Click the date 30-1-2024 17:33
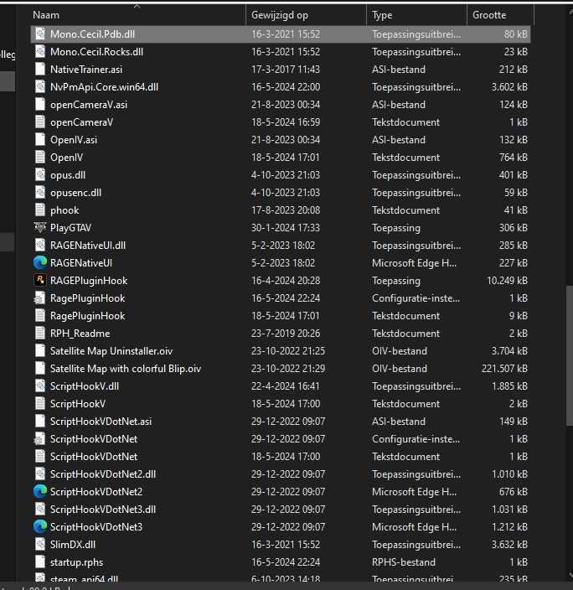 286,228
